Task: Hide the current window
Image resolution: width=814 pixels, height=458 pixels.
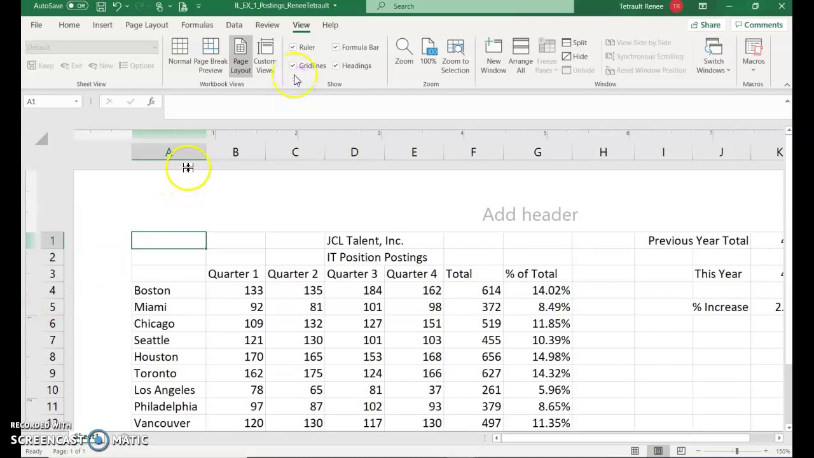Action: point(574,57)
